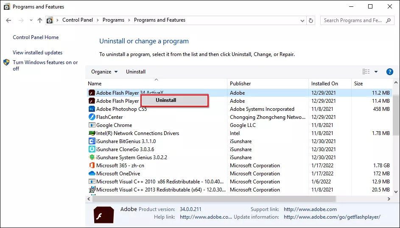This screenshot has height=228, width=400.
Task: Click the change view icon
Action: click(x=366, y=72)
